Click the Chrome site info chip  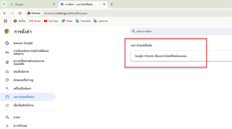(x=34, y=13)
